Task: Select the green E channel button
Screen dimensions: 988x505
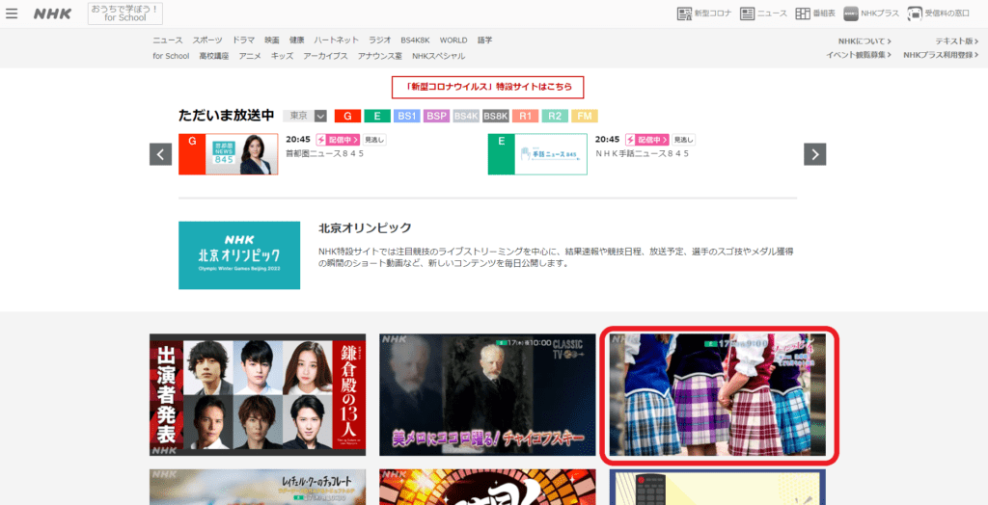Action: coord(377,116)
